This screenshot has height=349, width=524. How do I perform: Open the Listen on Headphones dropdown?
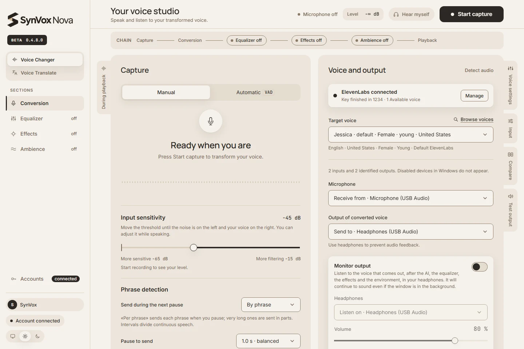click(x=411, y=312)
